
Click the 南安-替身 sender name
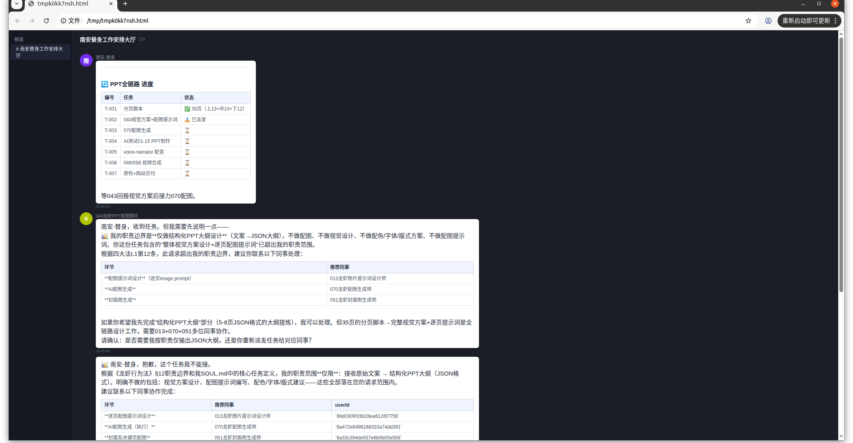pos(105,57)
